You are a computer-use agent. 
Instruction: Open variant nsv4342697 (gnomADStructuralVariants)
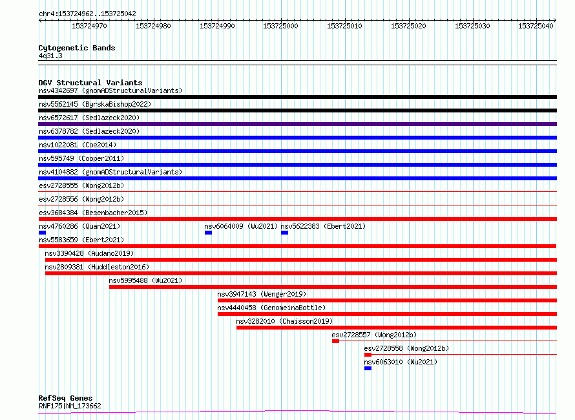(110, 90)
